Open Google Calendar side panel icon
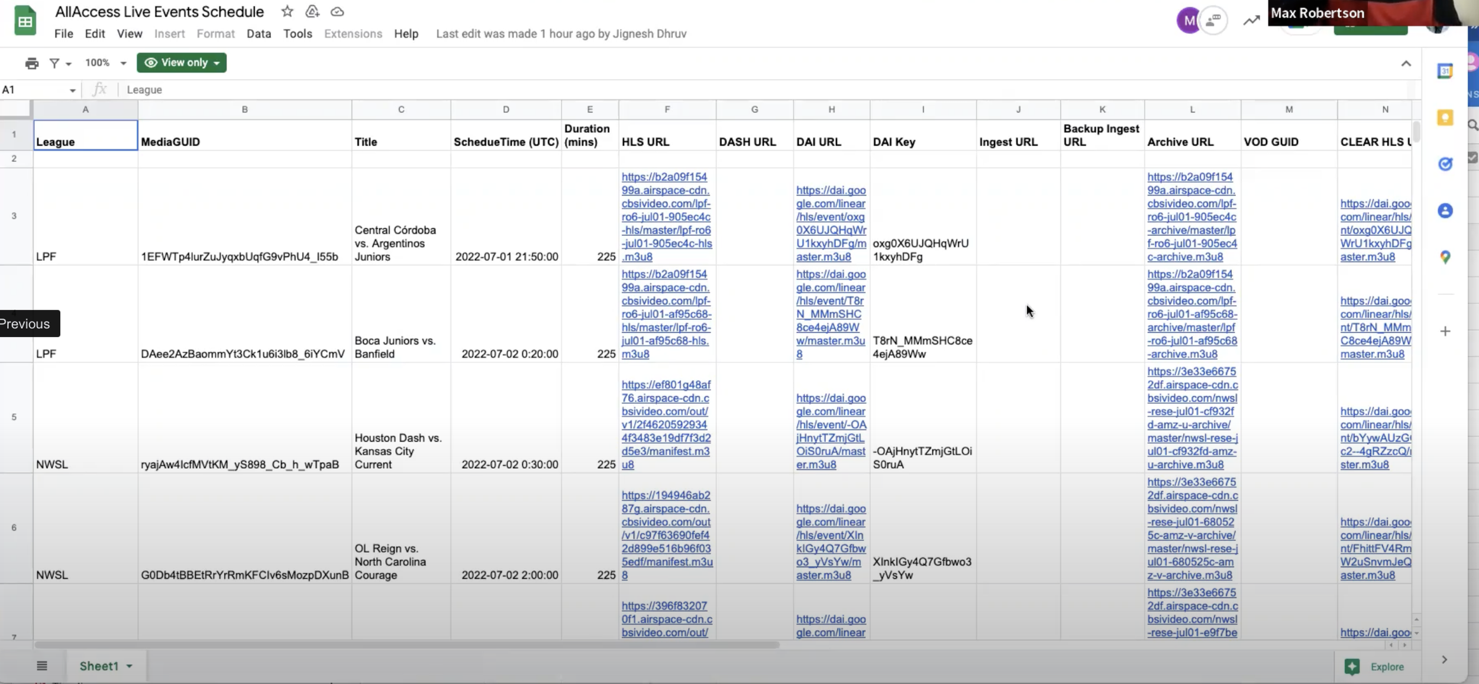Image resolution: width=1479 pixels, height=684 pixels. 1445,71
